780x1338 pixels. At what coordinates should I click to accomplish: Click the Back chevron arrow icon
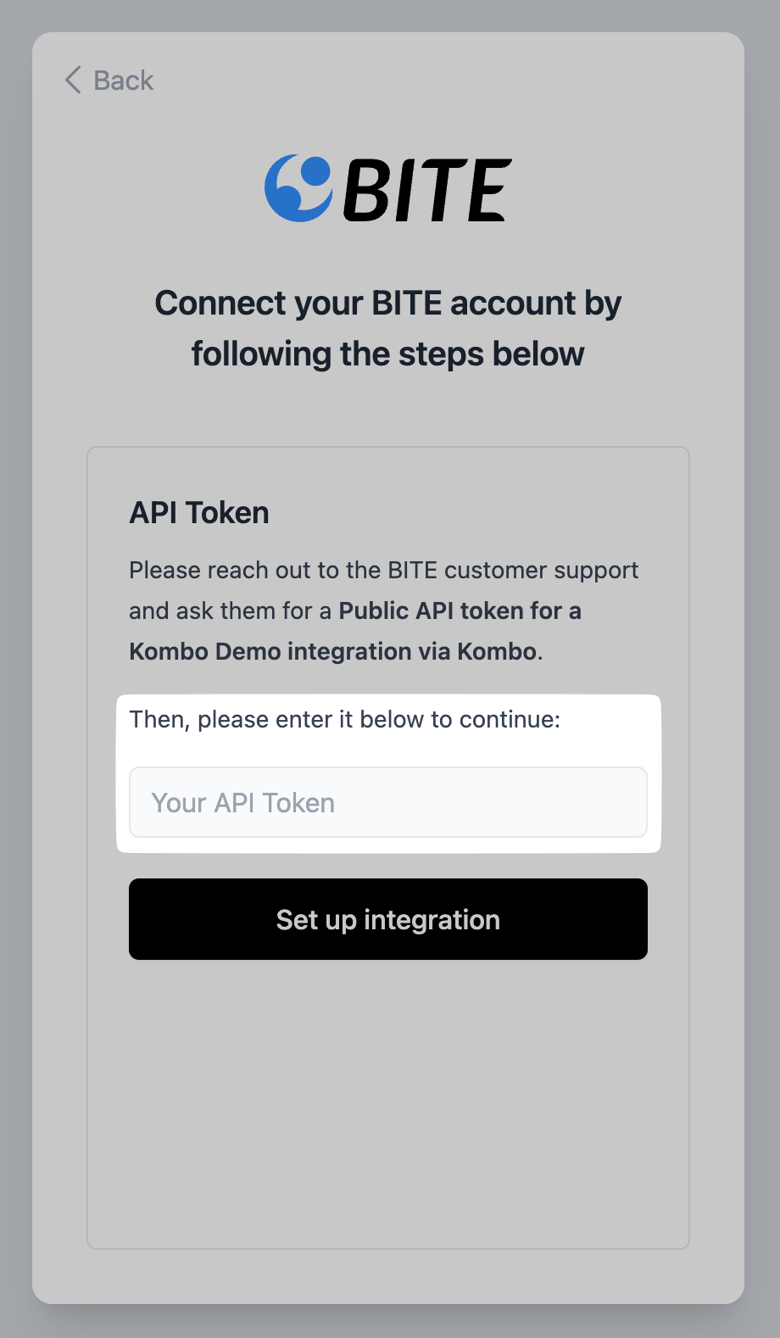74,81
